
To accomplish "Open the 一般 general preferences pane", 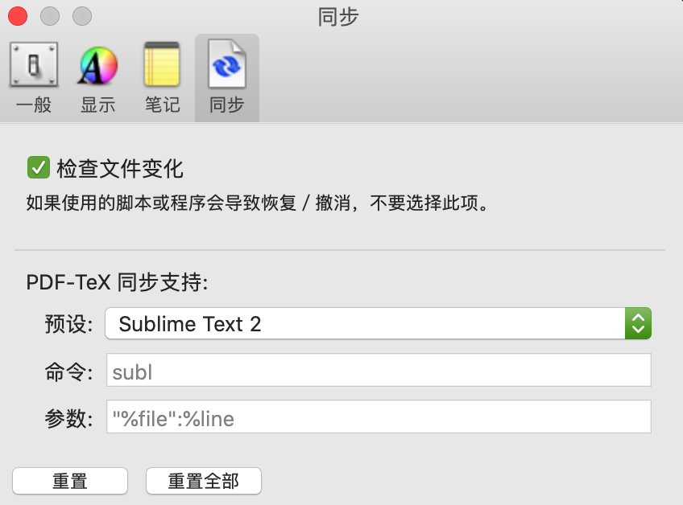I will click(33, 76).
